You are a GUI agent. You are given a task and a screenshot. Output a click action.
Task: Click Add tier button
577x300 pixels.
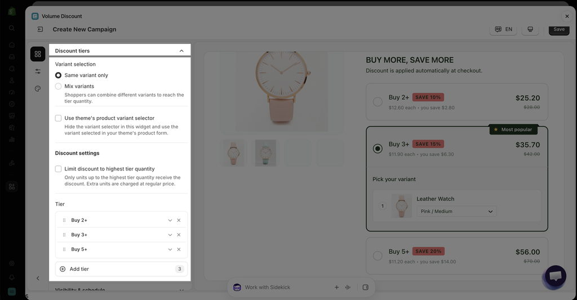pos(122,269)
